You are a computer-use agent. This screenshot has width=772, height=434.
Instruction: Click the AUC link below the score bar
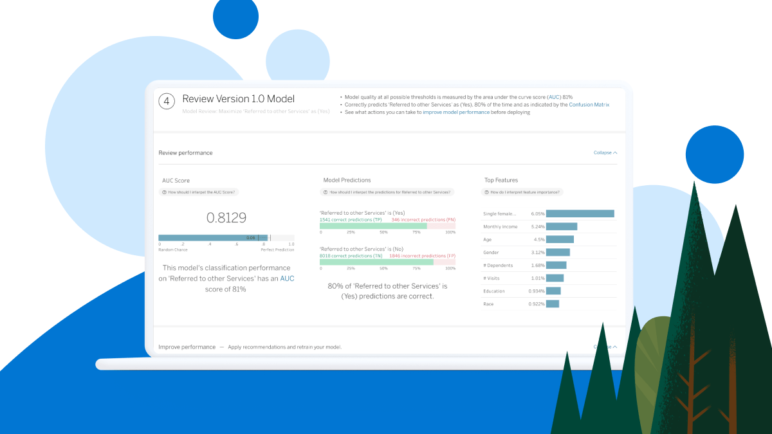click(x=287, y=278)
